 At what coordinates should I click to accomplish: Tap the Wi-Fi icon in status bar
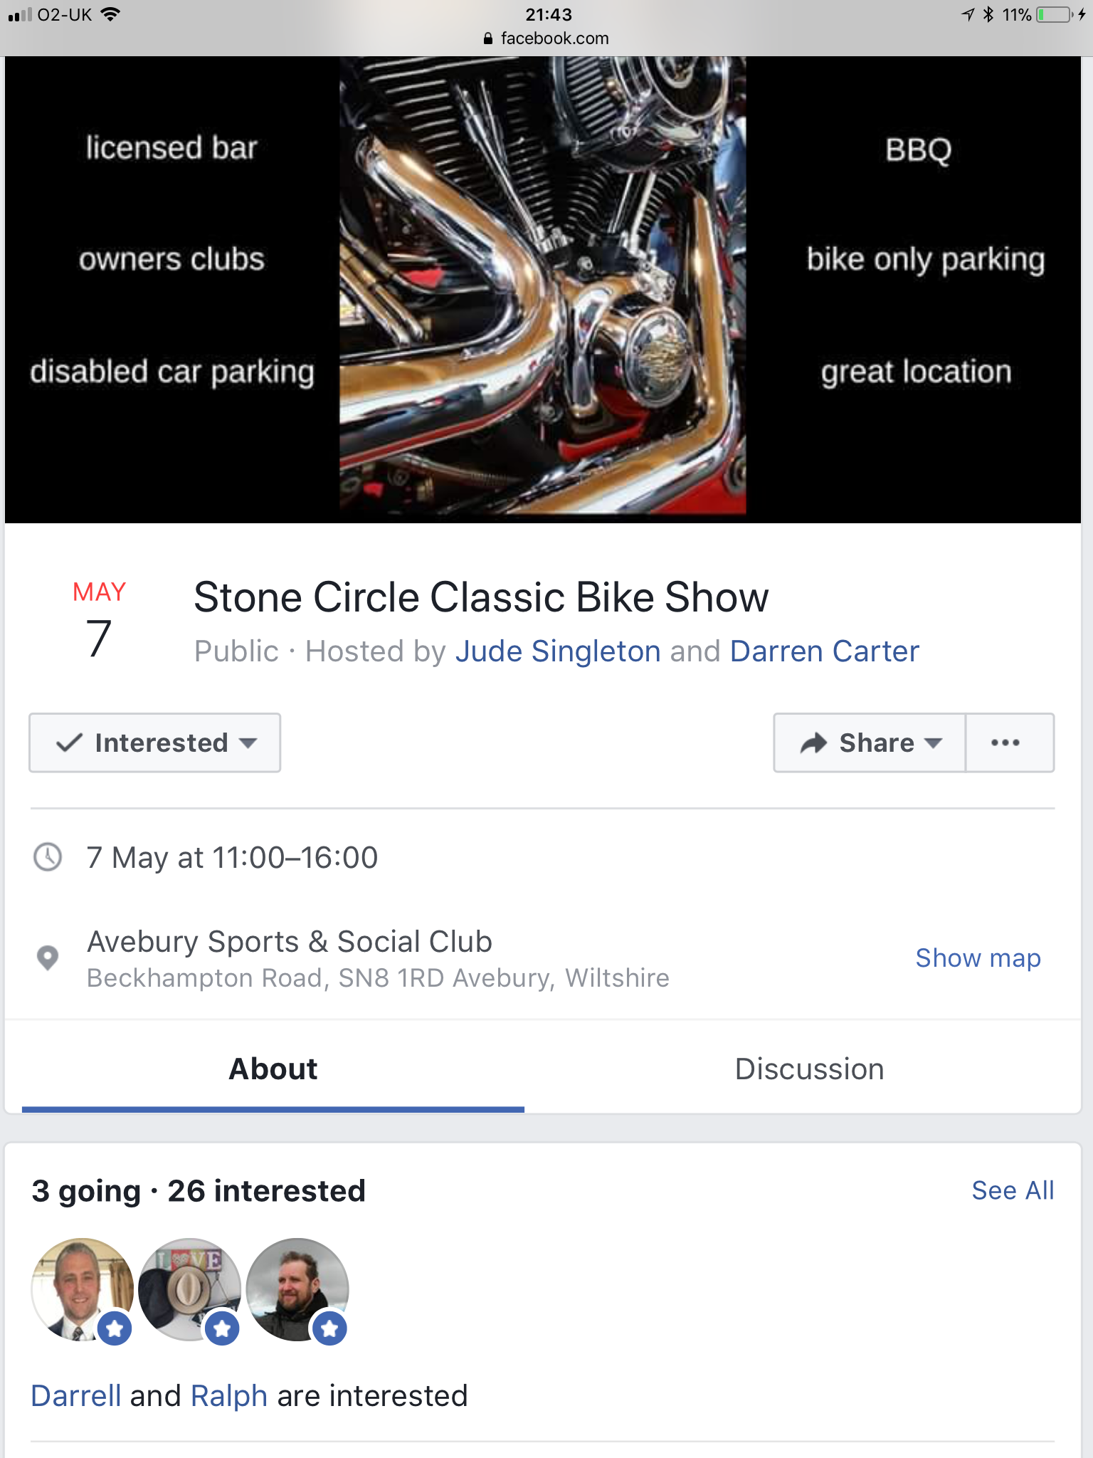110,14
